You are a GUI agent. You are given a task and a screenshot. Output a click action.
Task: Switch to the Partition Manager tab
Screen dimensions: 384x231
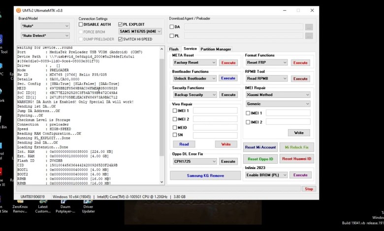click(x=216, y=49)
